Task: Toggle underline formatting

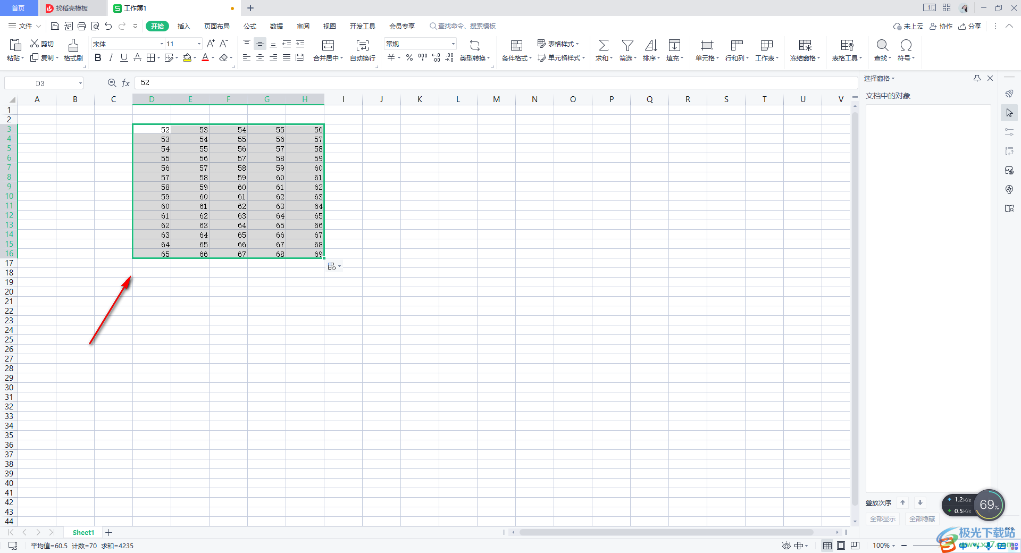Action: click(124, 57)
